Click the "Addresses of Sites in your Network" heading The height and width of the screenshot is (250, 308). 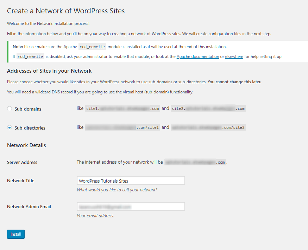pyautogui.click(x=49, y=71)
